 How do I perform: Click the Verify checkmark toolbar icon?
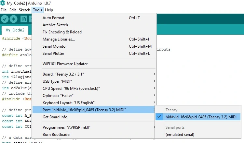click(x=5, y=19)
